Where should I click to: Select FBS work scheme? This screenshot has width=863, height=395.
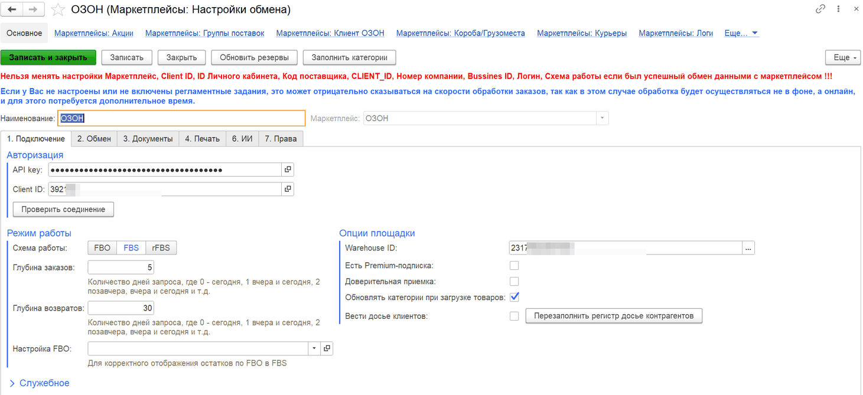(131, 248)
